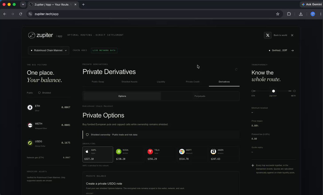
Task: Click the Ask Gemini button
Action: point(311,5)
